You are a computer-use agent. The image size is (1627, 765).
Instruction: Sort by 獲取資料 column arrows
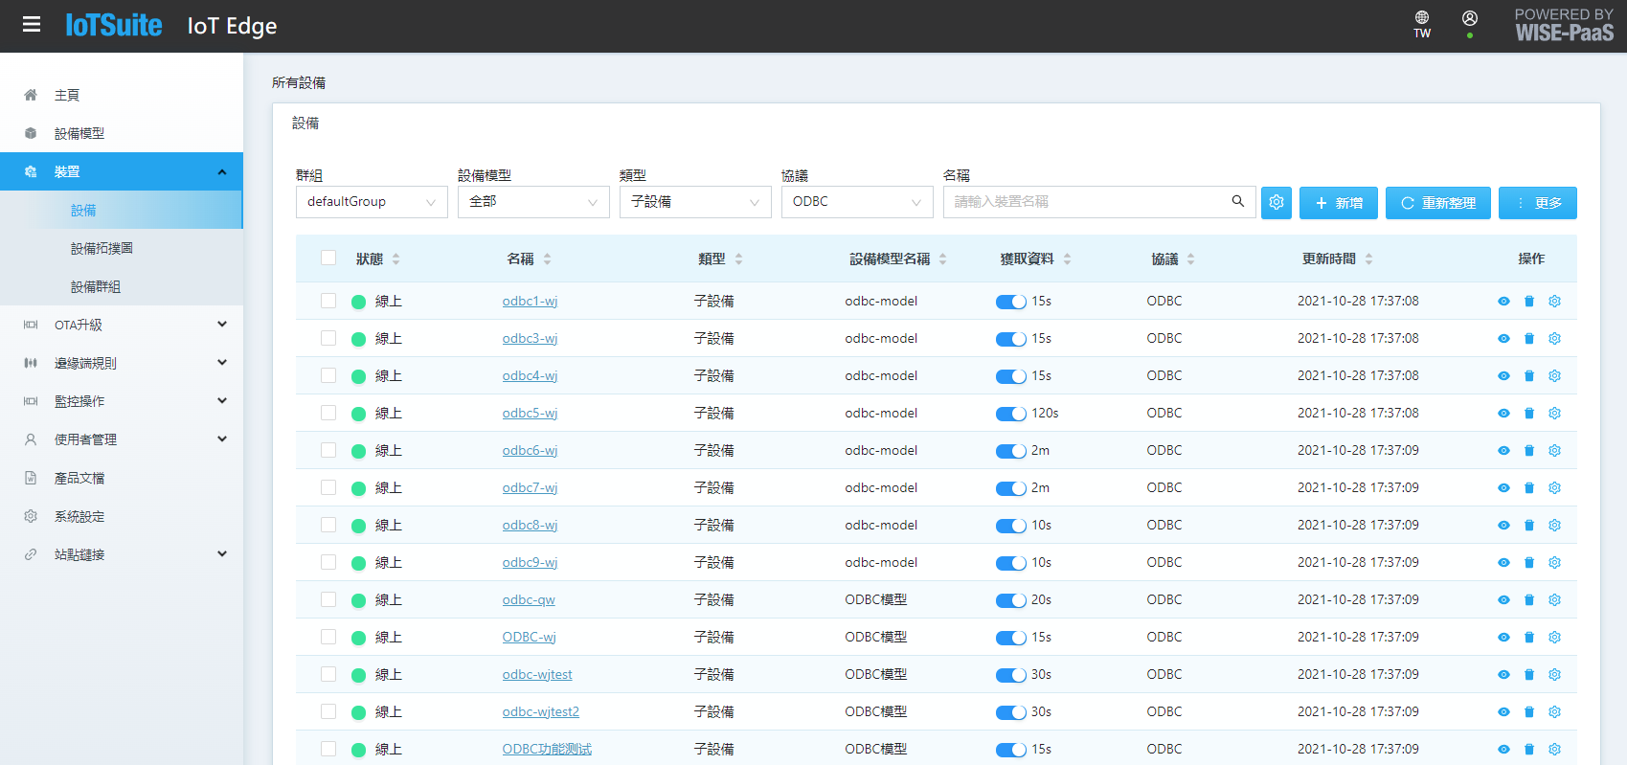[1068, 259]
